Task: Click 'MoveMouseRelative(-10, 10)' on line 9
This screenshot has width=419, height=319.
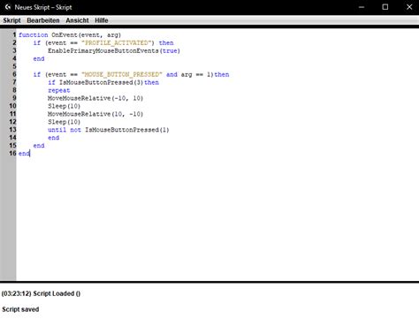Action: tap(95, 98)
